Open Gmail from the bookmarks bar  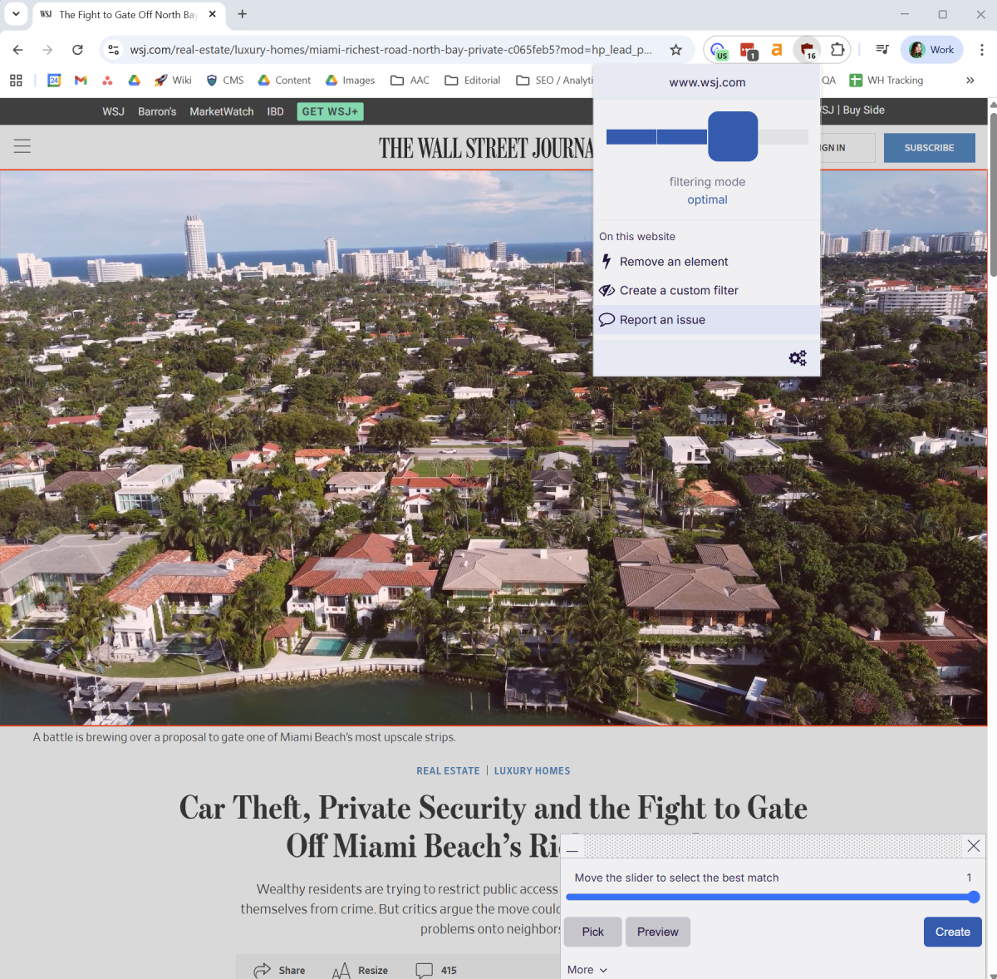click(80, 80)
